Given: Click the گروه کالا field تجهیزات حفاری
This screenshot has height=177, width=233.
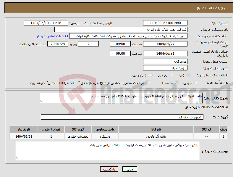Looking at the screenshot, I should pos(122,117).
